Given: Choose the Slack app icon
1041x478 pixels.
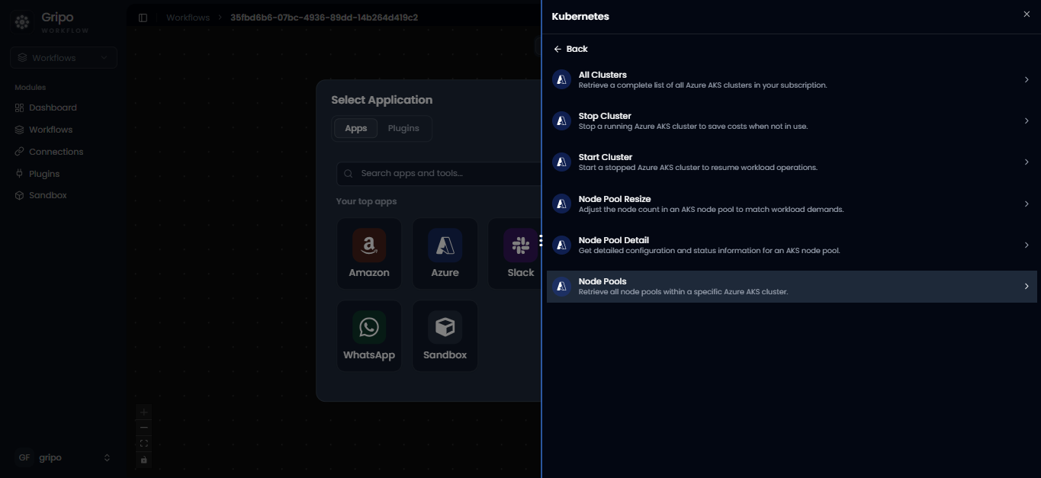Looking at the screenshot, I should (x=521, y=245).
